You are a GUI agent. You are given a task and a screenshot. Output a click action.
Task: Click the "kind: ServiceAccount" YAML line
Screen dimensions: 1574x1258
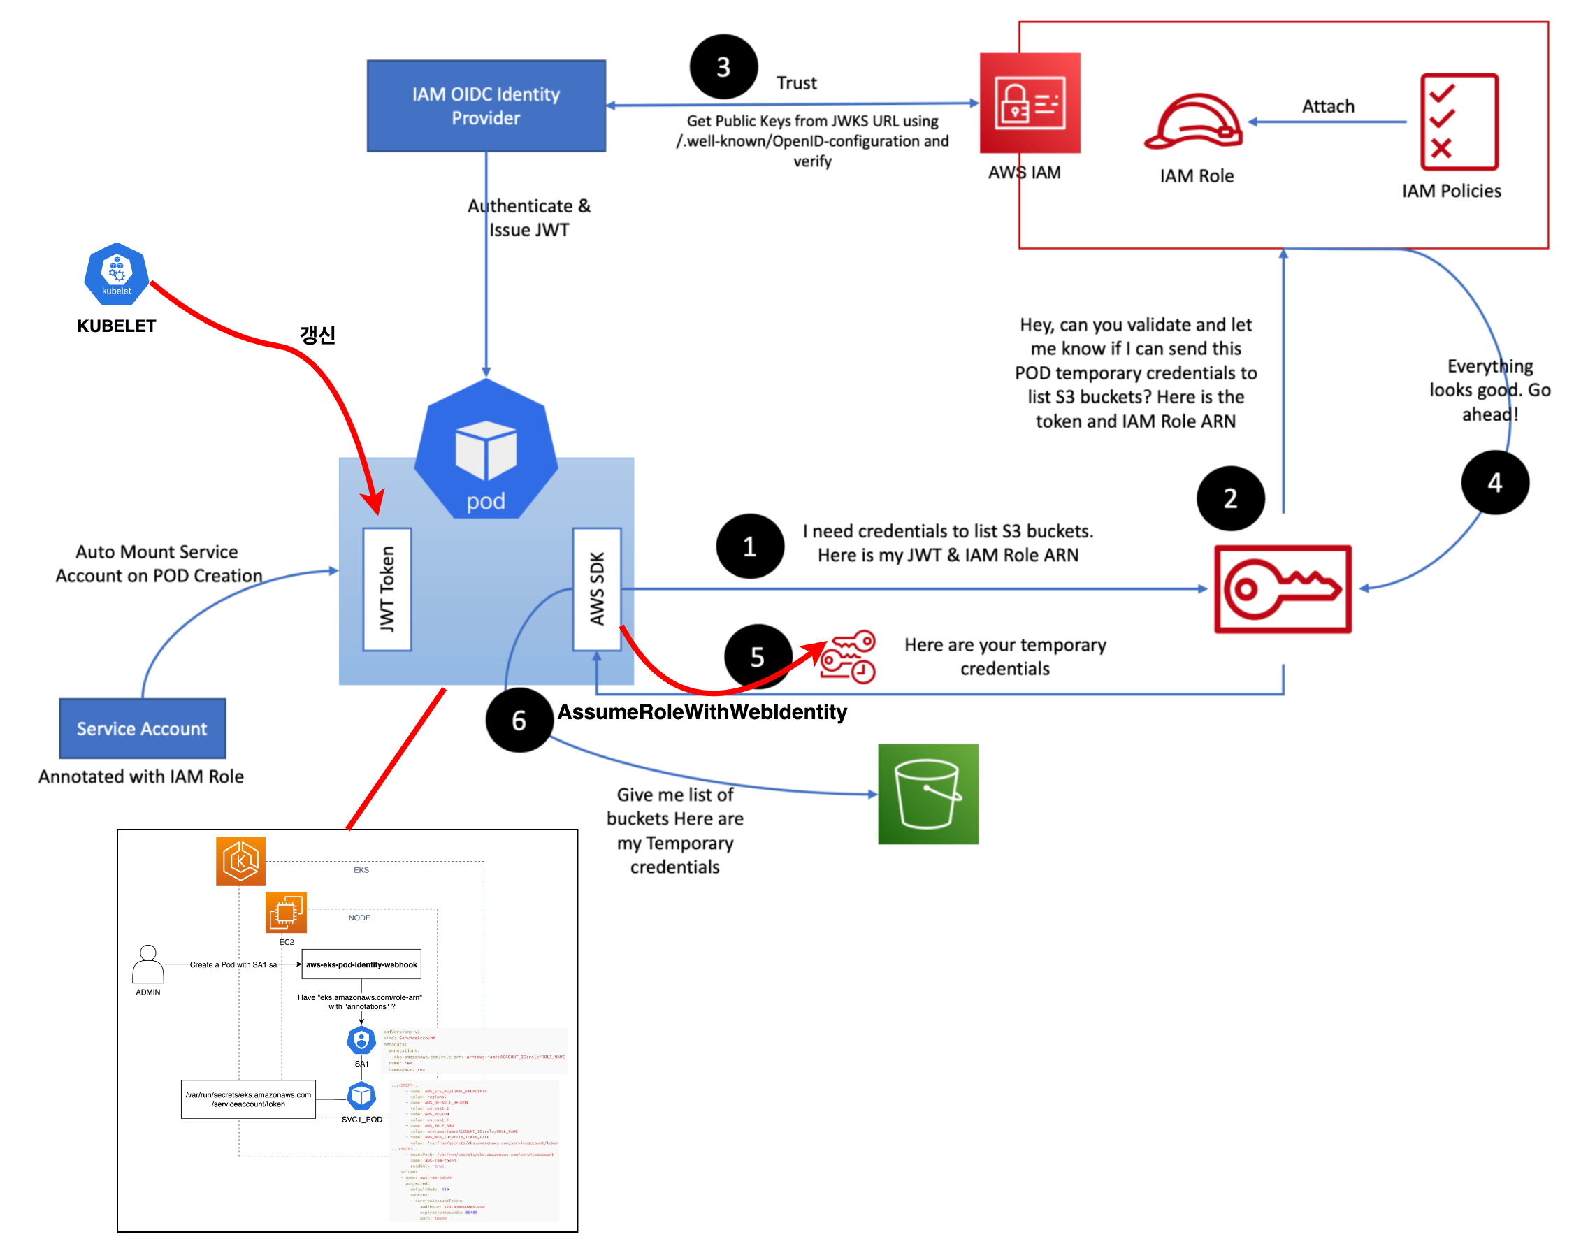410,1039
